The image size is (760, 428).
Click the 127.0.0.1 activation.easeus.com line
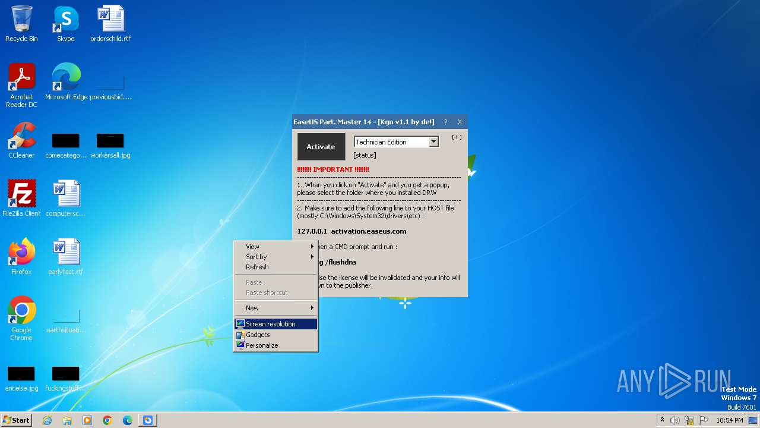351,231
